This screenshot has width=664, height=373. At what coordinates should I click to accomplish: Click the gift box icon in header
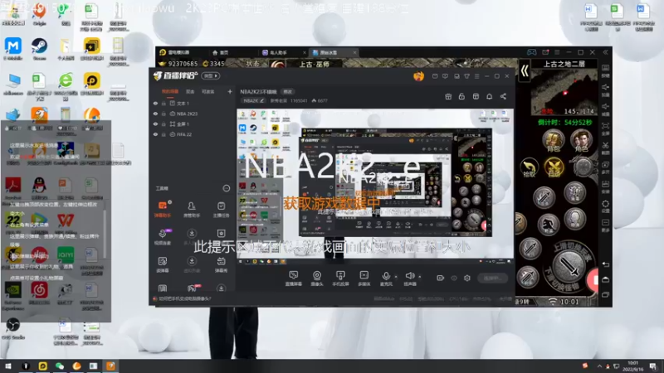448,96
